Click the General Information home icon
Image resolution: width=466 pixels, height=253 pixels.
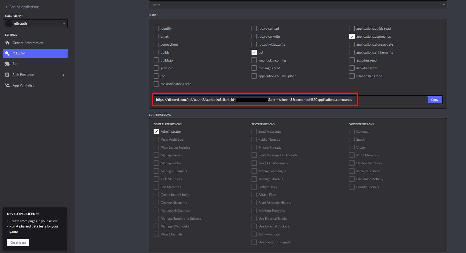pos(7,43)
